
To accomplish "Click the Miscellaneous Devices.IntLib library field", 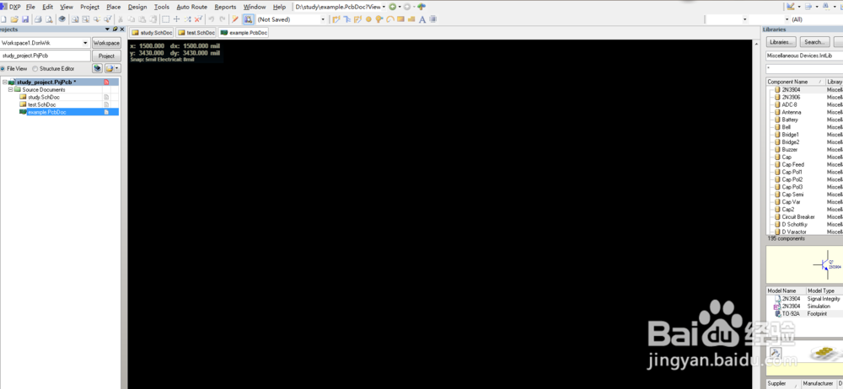I will tap(804, 56).
